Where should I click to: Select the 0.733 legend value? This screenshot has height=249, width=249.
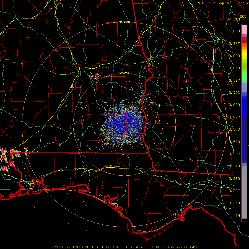[234, 93]
